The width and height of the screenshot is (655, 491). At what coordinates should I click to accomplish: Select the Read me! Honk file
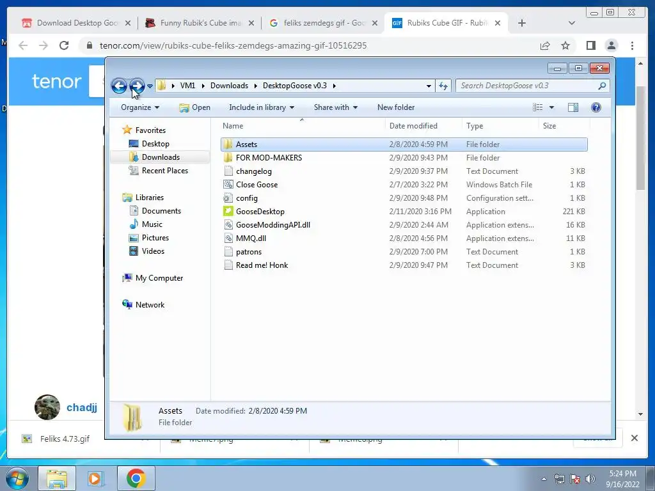coord(262,265)
